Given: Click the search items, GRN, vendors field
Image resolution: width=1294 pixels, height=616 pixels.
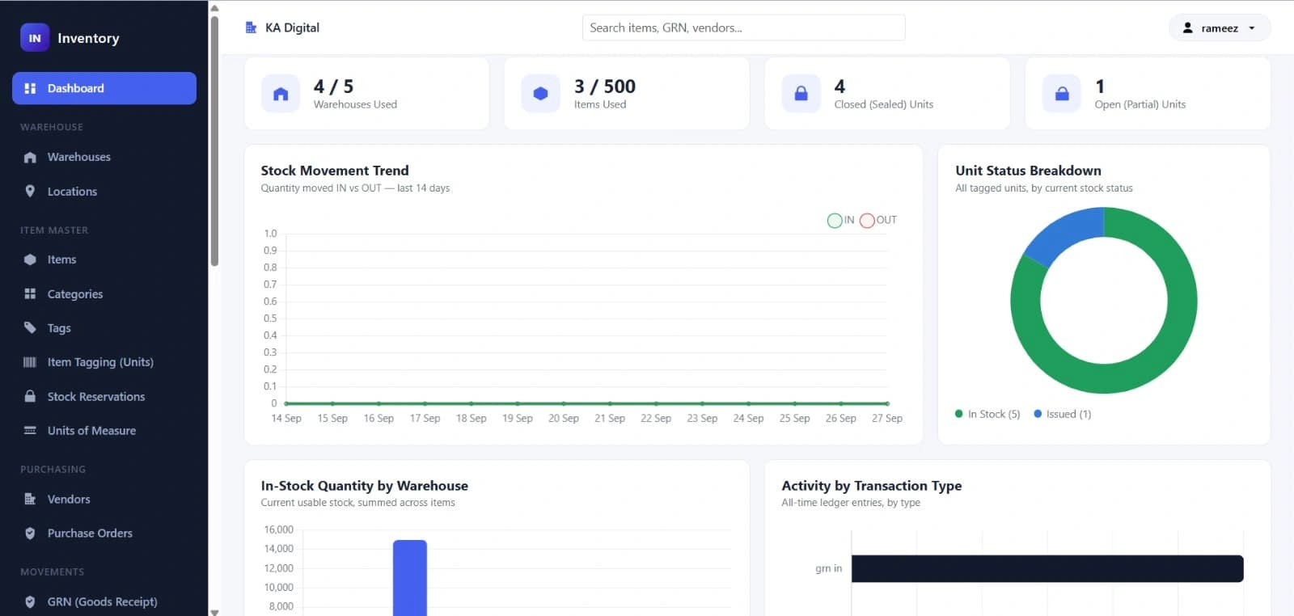Looking at the screenshot, I should (743, 27).
